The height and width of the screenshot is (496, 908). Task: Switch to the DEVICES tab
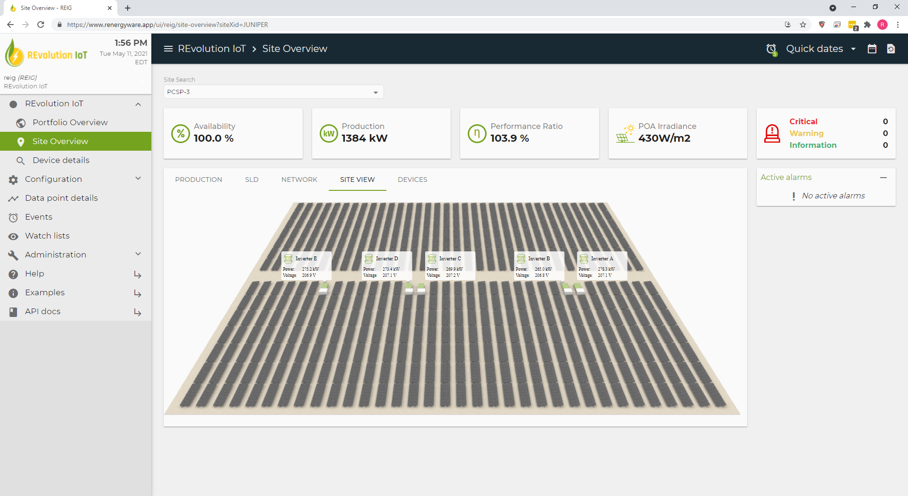pyautogui.click(x=412, y=180)
